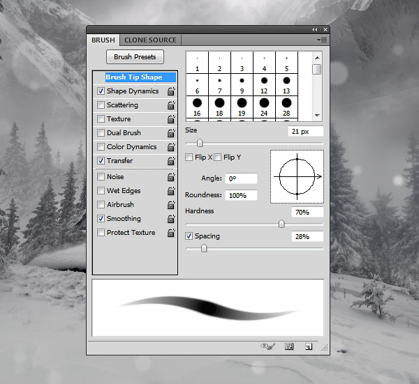The height and width of the screenshot is (384, 419).
Task: Click the brush list scroll up arrow
Action: tap(317, 58)
